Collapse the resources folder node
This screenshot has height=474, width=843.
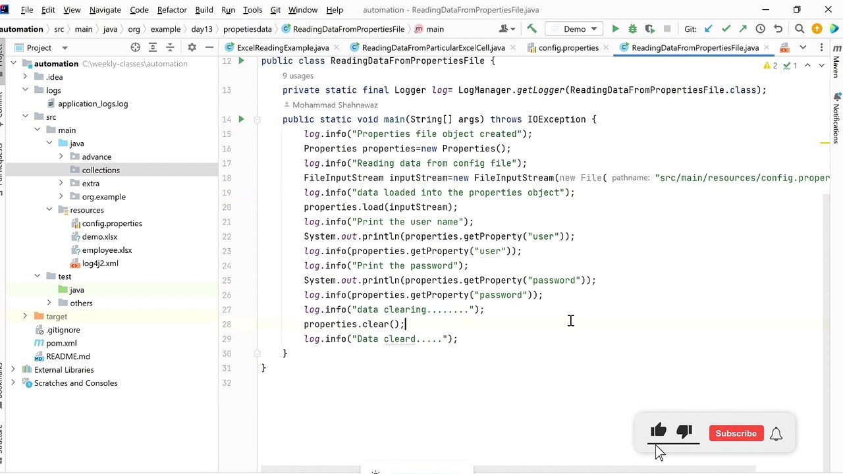coord(49,210)
